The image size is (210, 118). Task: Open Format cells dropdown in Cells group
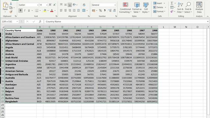click(x=159, y=11)
